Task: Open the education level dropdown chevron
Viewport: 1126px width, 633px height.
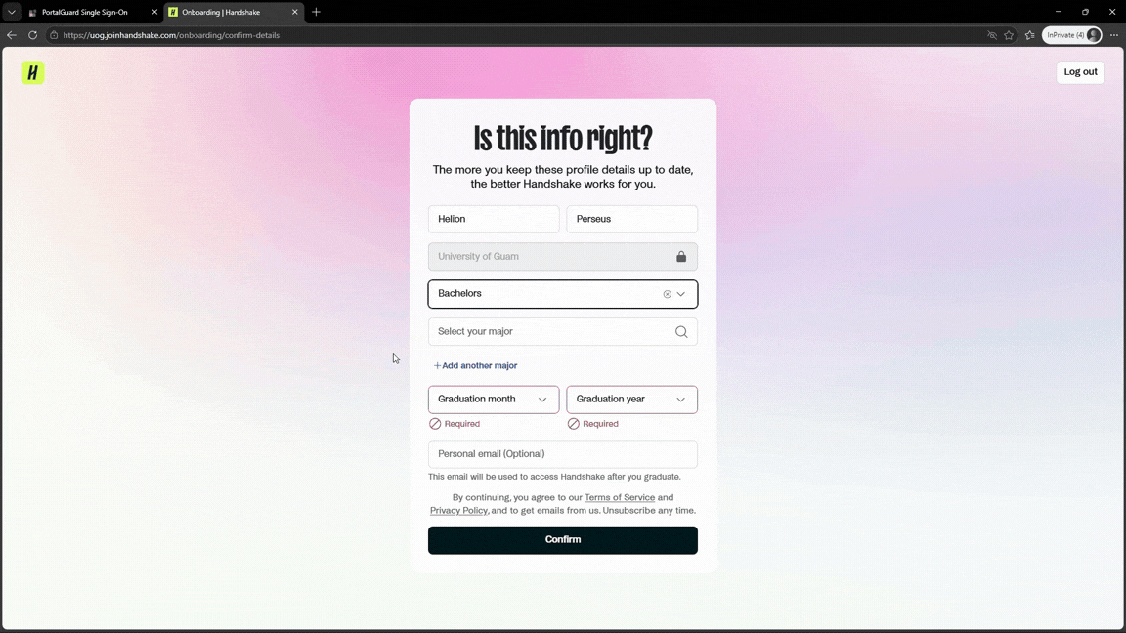Action: [x=682, y=293]
